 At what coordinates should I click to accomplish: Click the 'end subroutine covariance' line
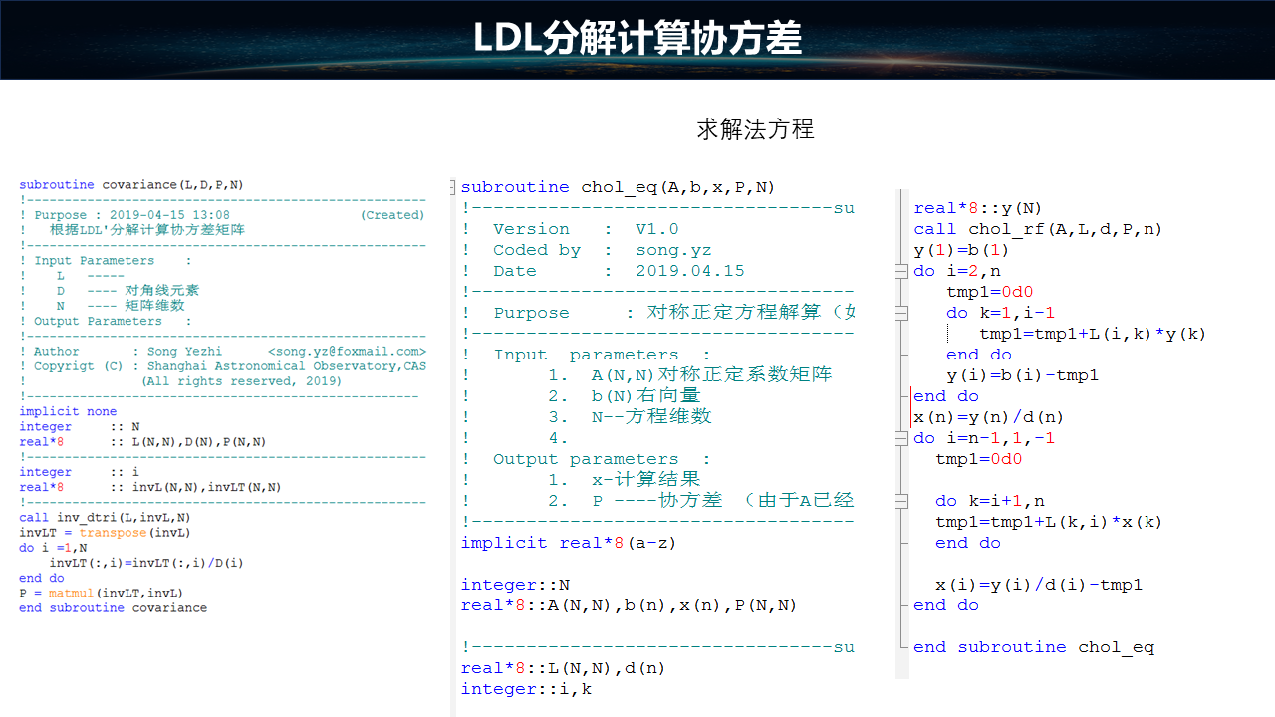click(x=113, y=607)
